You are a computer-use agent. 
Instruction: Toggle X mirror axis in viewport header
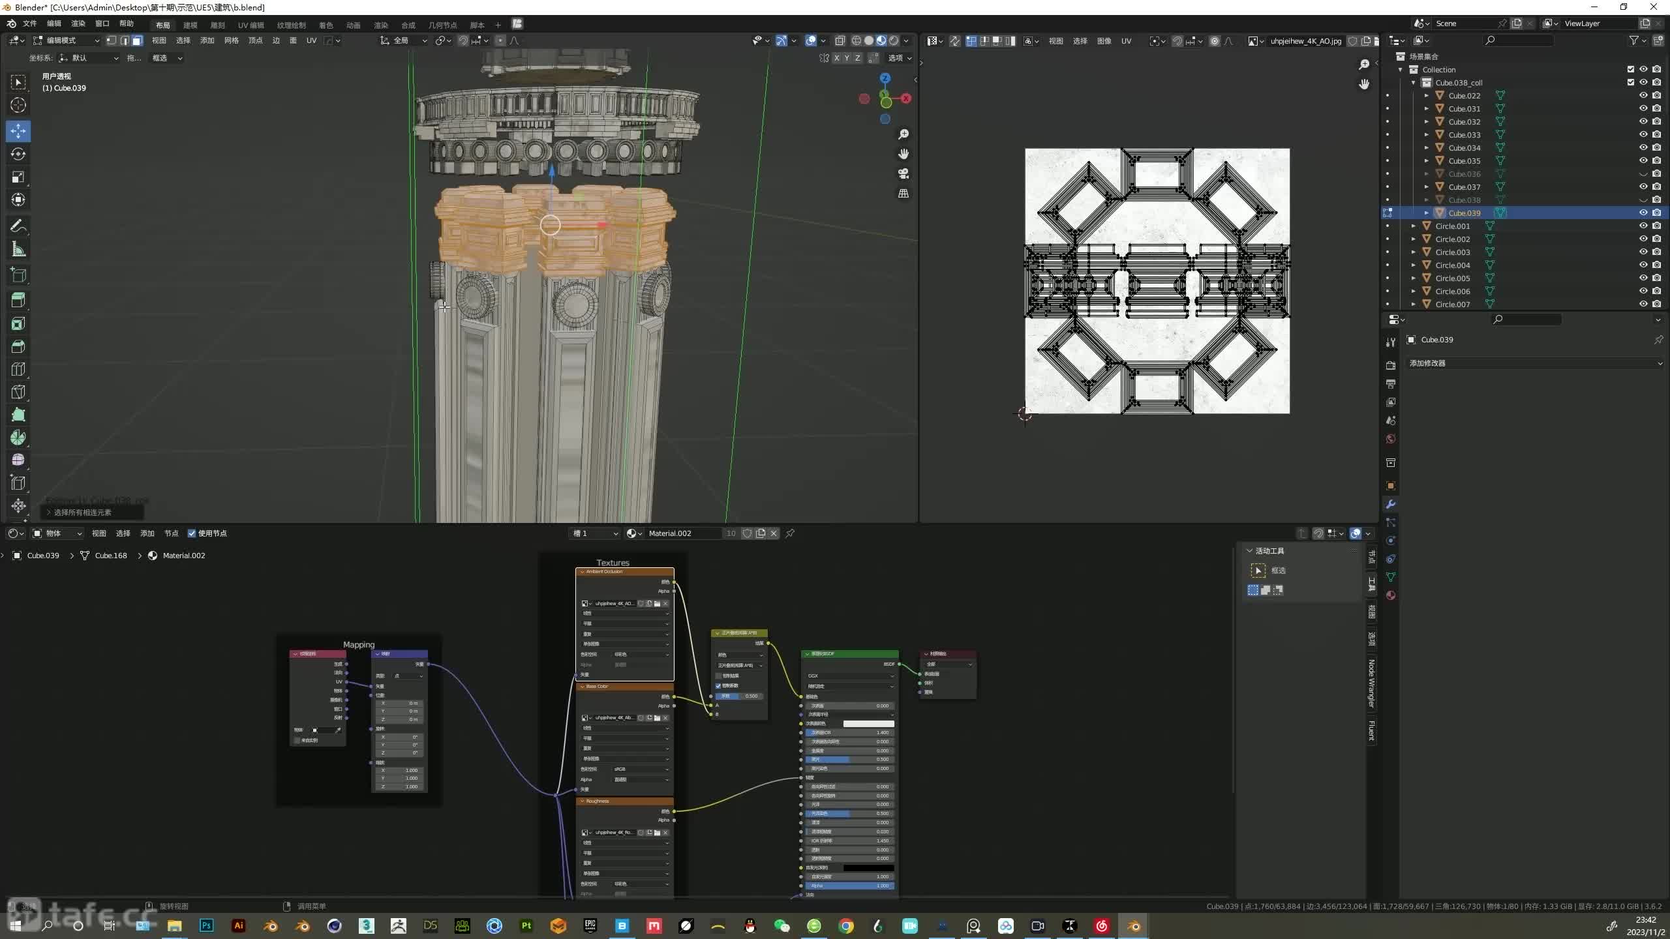[836, 58]
